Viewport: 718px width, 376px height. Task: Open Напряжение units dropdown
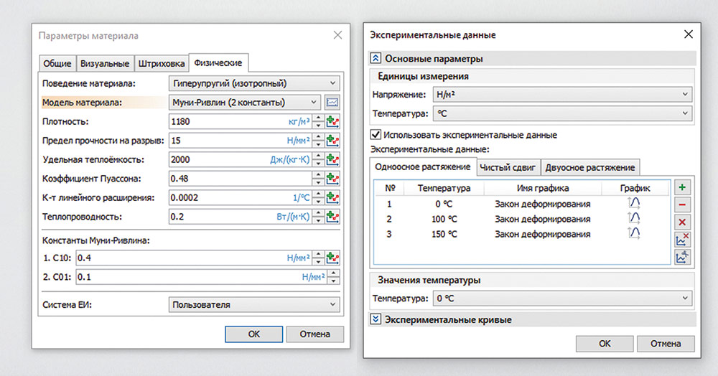pyautogui.click(x=561, y=94)
